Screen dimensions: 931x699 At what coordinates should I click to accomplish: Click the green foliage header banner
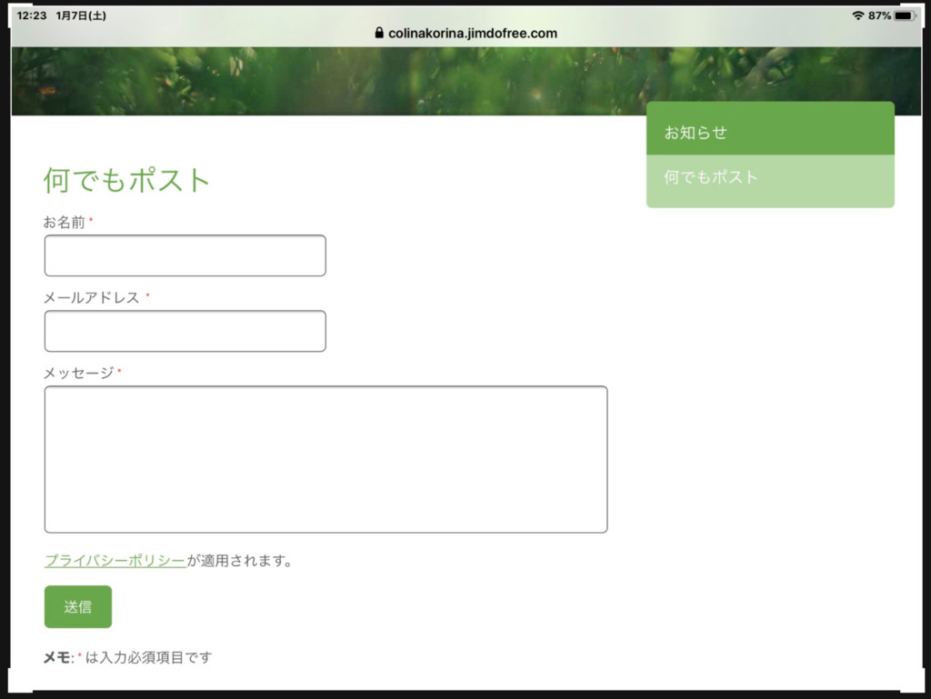click(327, 82)
